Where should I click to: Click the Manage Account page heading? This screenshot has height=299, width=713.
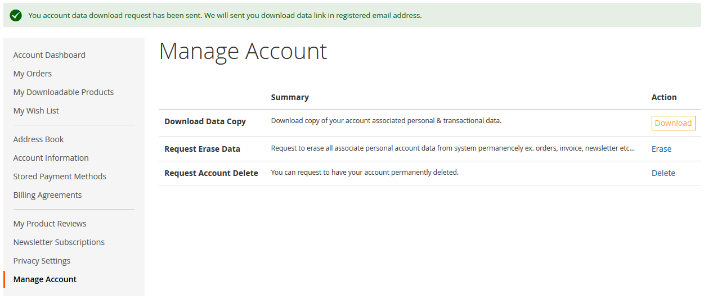pos(243,51)
